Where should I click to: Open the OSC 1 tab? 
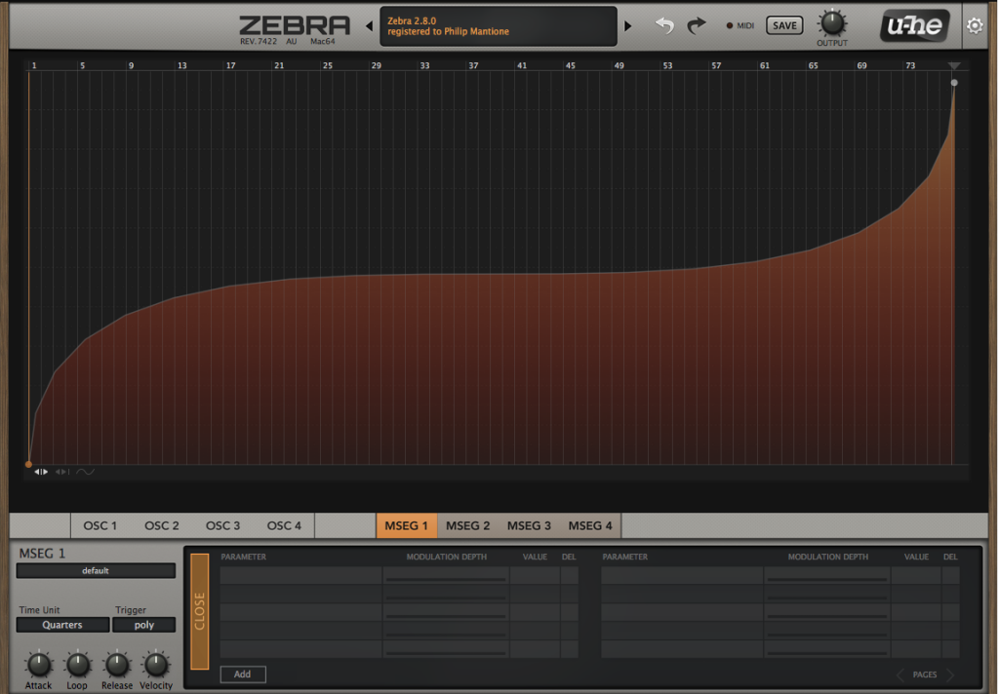(x=100, y=524)
